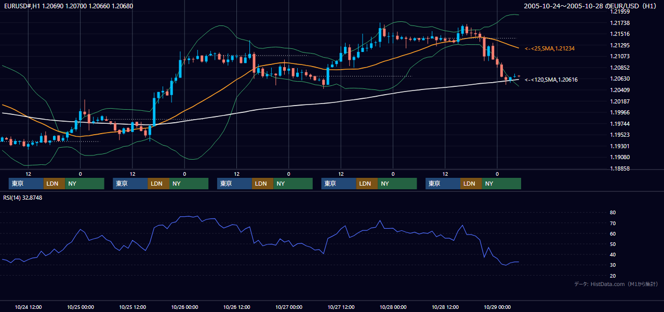The height and width of the screenshot is (312, 664).
Task: Click the 1.19966 price axis value
Action: [x=620, y=112]
